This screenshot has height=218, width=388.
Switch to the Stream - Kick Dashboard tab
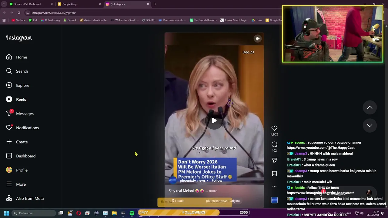tap(30, 4)
